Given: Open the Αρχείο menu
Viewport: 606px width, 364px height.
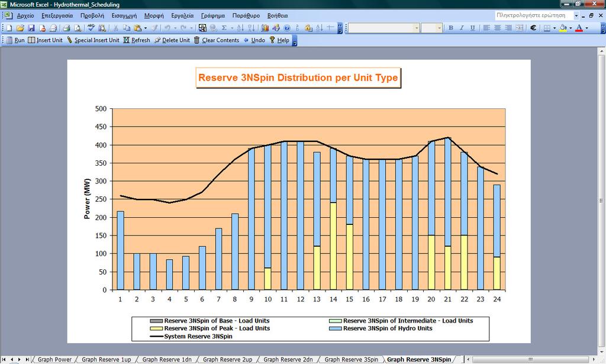Looking at the screenshot, I should (25, 16).
